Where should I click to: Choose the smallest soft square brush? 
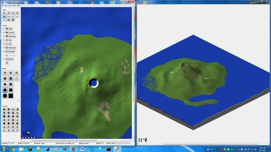(x=11, y=73)
